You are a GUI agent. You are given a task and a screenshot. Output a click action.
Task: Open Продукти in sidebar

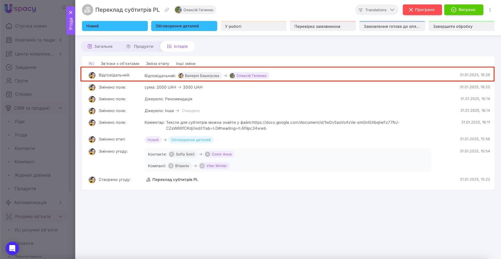pos(25,189)
